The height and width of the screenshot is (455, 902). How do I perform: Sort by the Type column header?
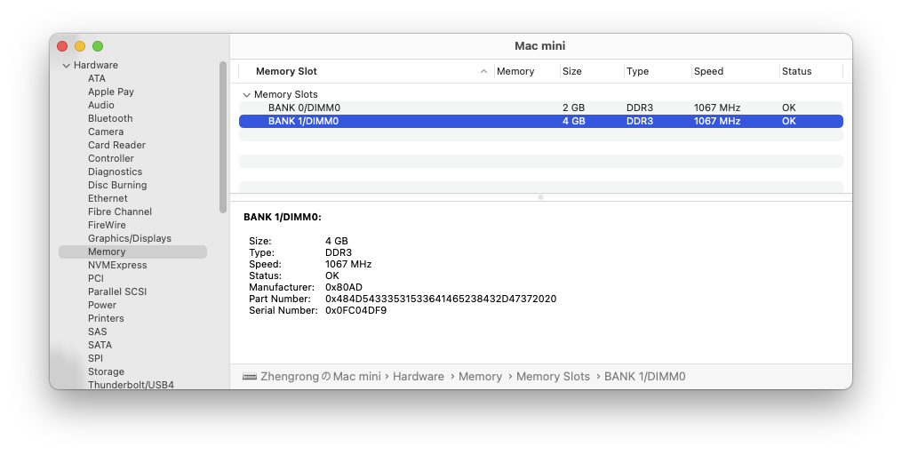point(637,71)
